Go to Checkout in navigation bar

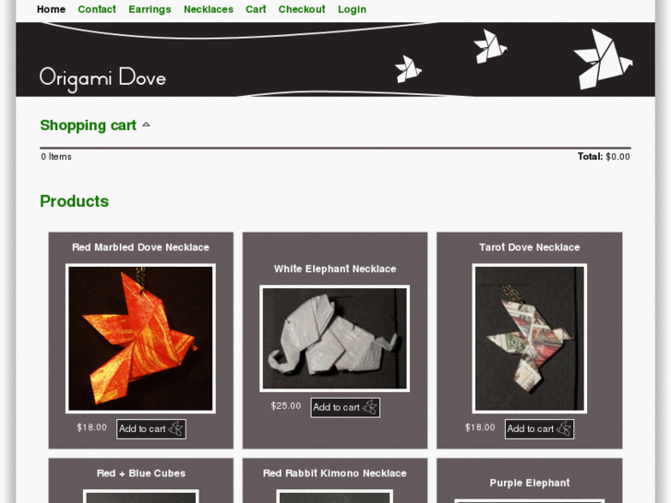pyautogui.click(x=302, y=9)
